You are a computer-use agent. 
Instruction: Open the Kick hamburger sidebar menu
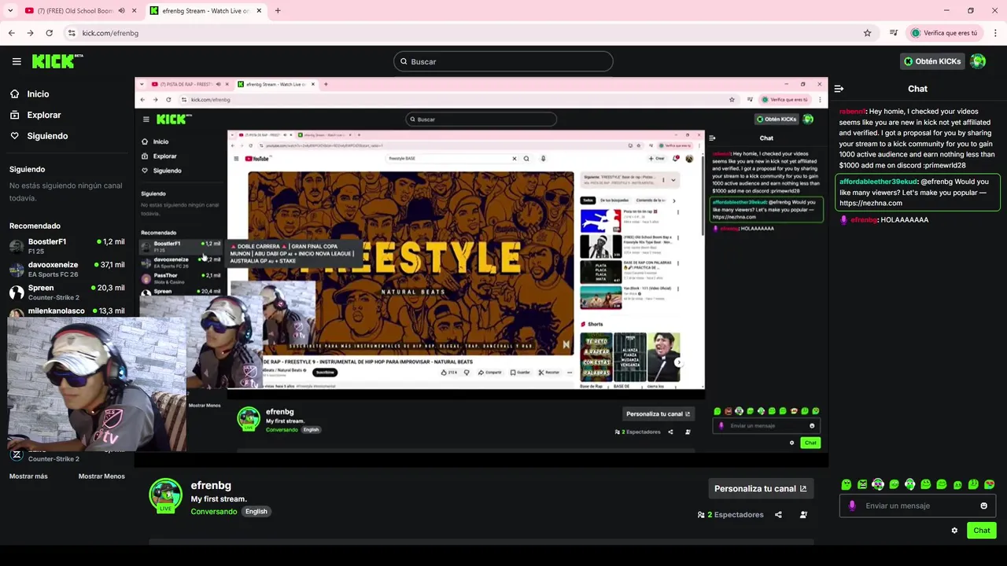click(x=17, y=61)
